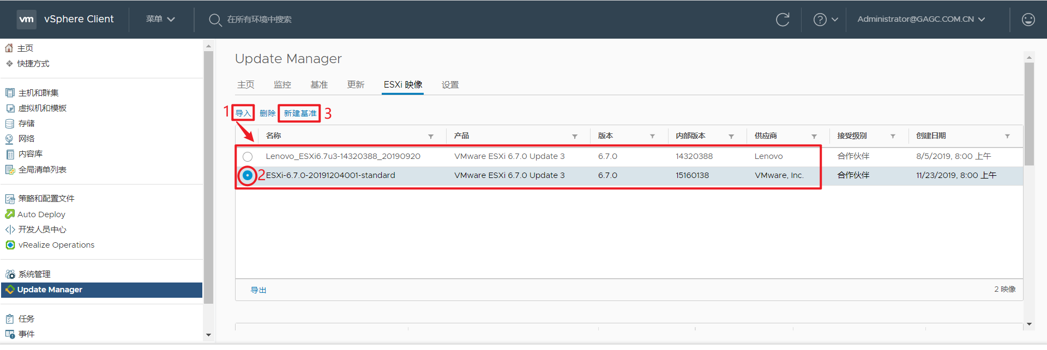Click the sidebar scroll-up arrow
The width and height of the screenshot is (1047, 350).
click(208, 46)
